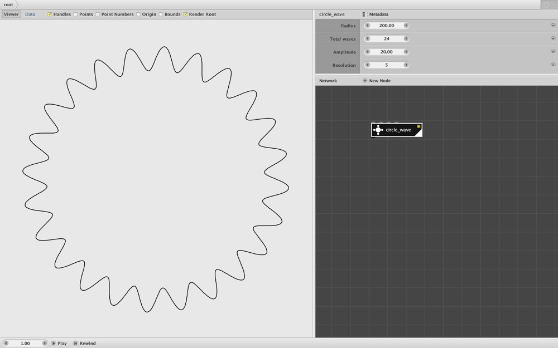Click the New Node button label
Image resolution: width=558 pixels, height=348 pixels.
(379, 81)
